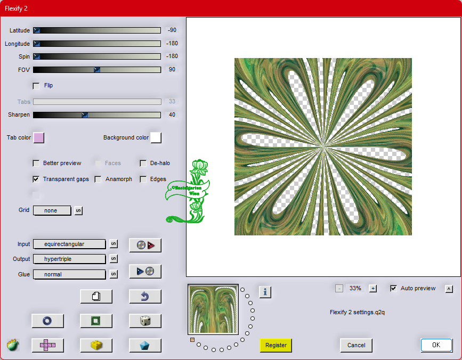The image size is (462, 360).
Task: Click the green square frame button
Action: 96,321
